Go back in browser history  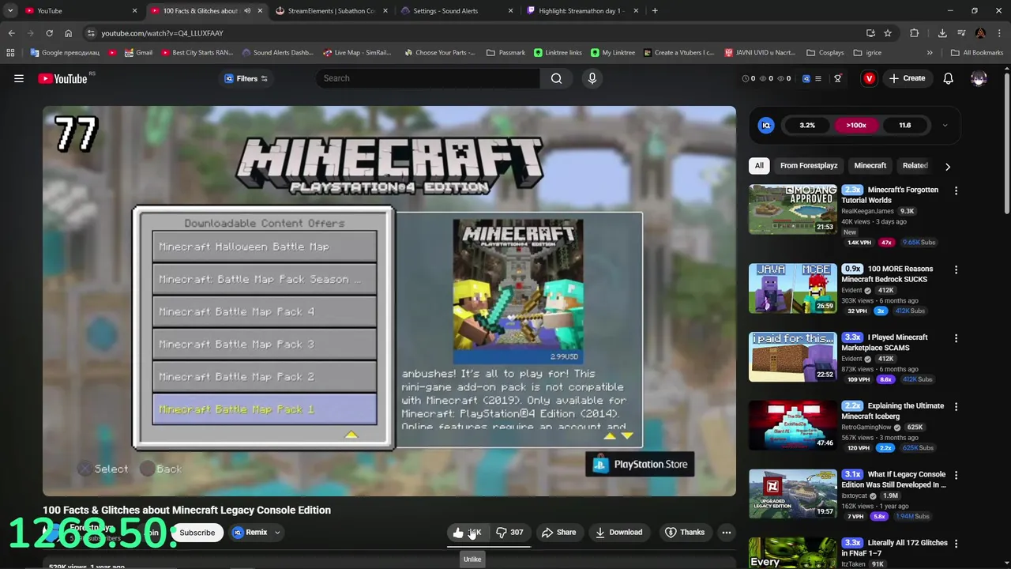[x=11, y=33]
